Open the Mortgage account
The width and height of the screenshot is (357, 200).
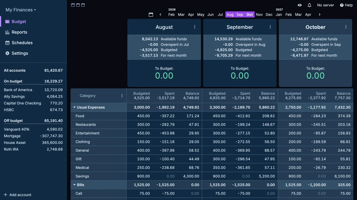(x=33, y=136)
